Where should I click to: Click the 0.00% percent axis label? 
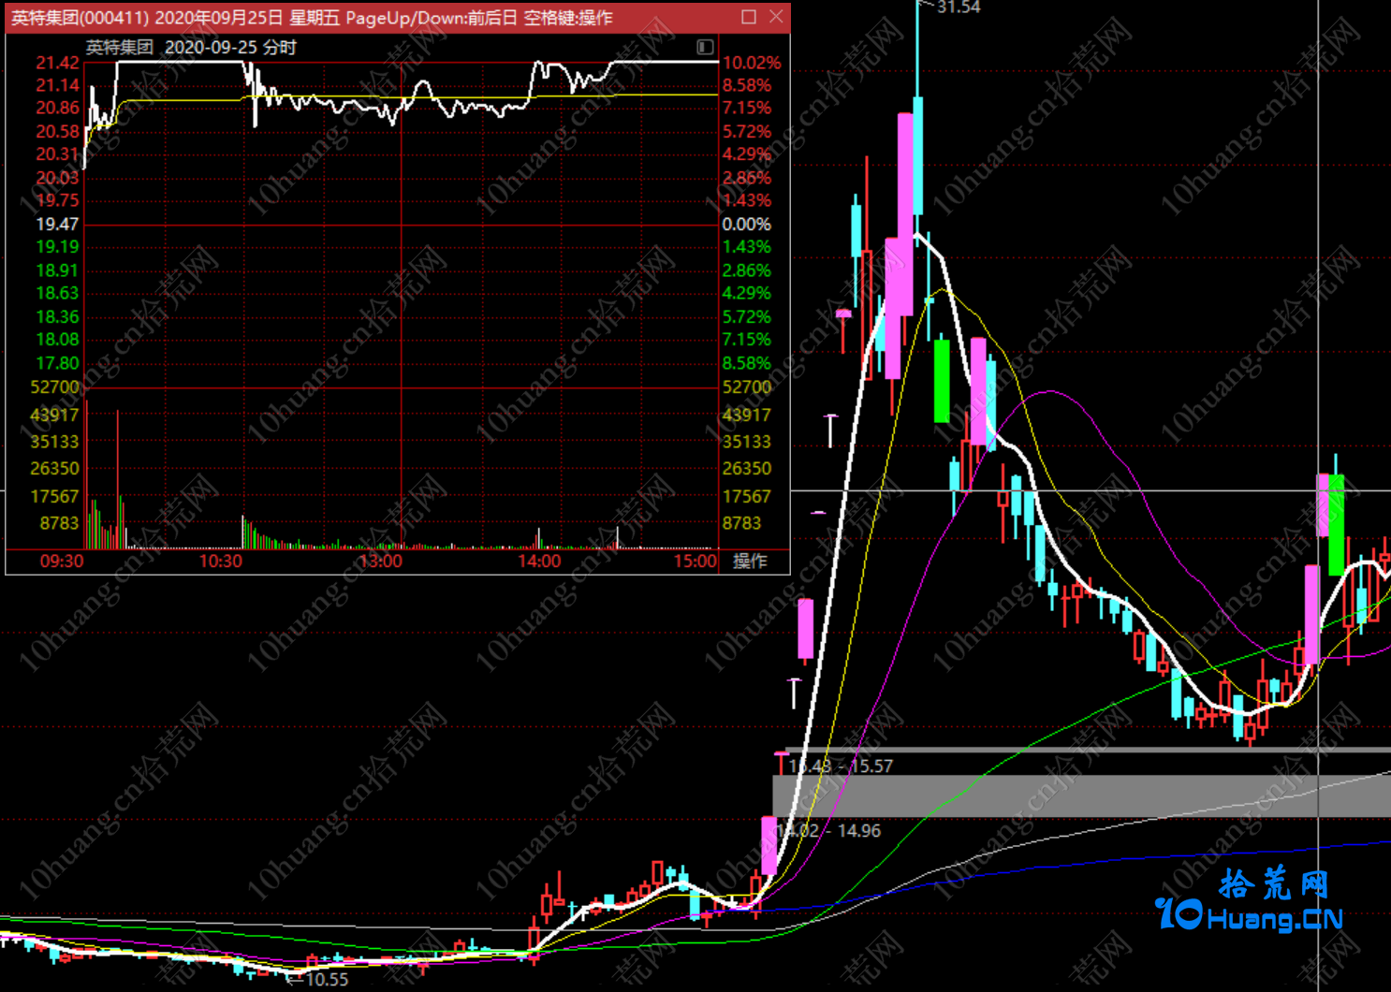(x=746, y=225)
